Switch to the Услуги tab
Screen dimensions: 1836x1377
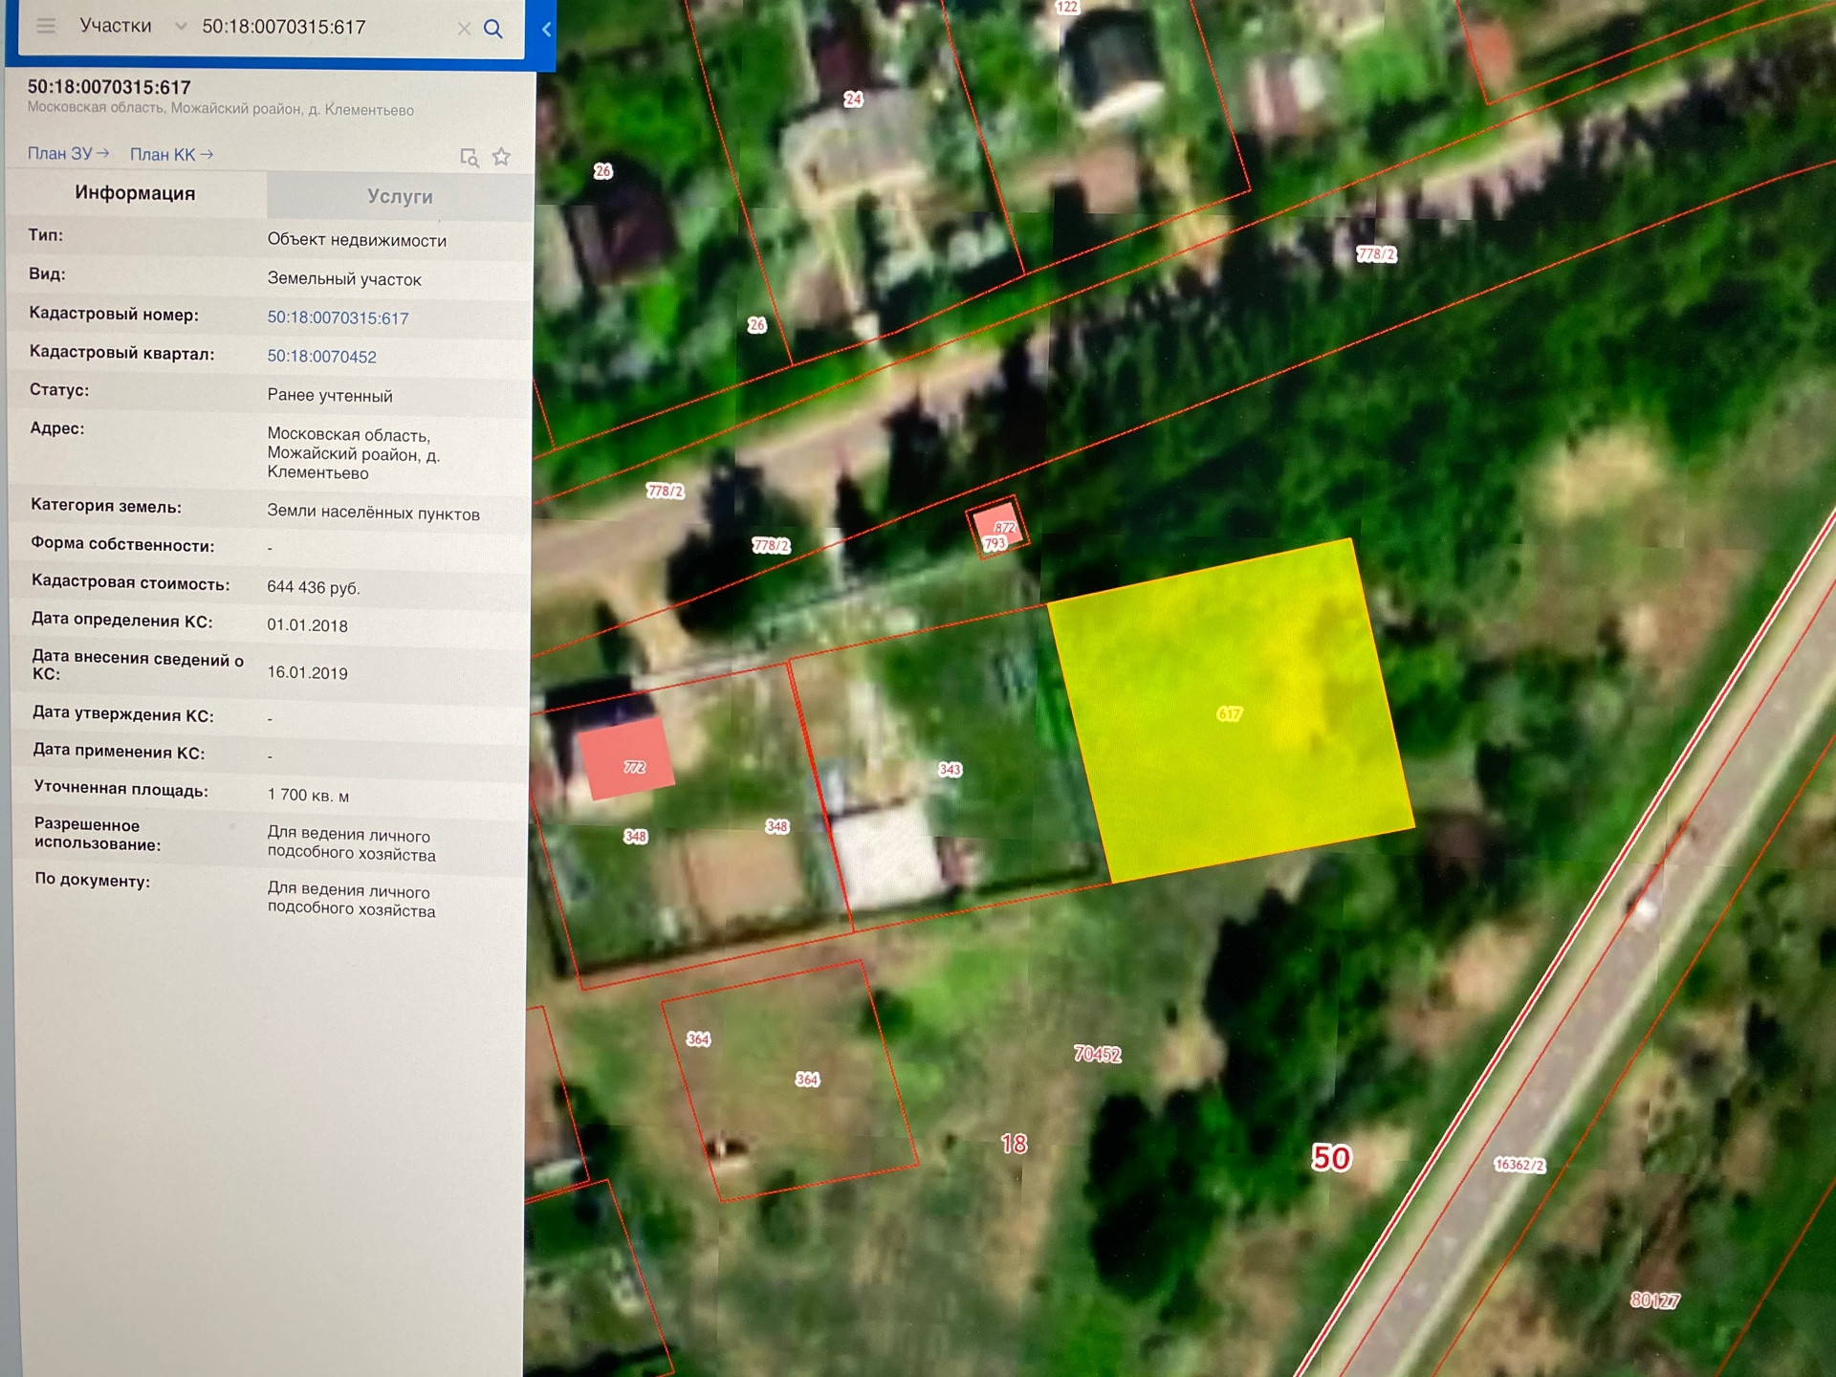(400, 196)
